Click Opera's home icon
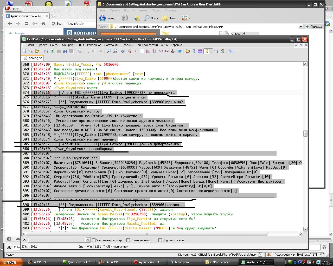The image size is (333, 266). 43,23
